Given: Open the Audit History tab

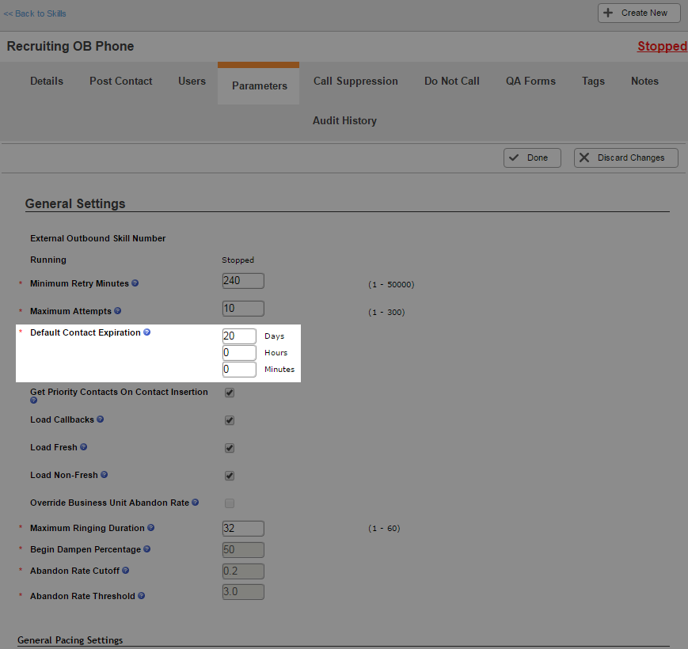Looking at the screenshot, I should pos(344,120).
